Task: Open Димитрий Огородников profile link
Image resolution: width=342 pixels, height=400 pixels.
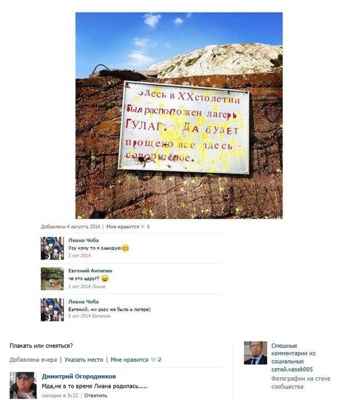Action: [79, 376]
